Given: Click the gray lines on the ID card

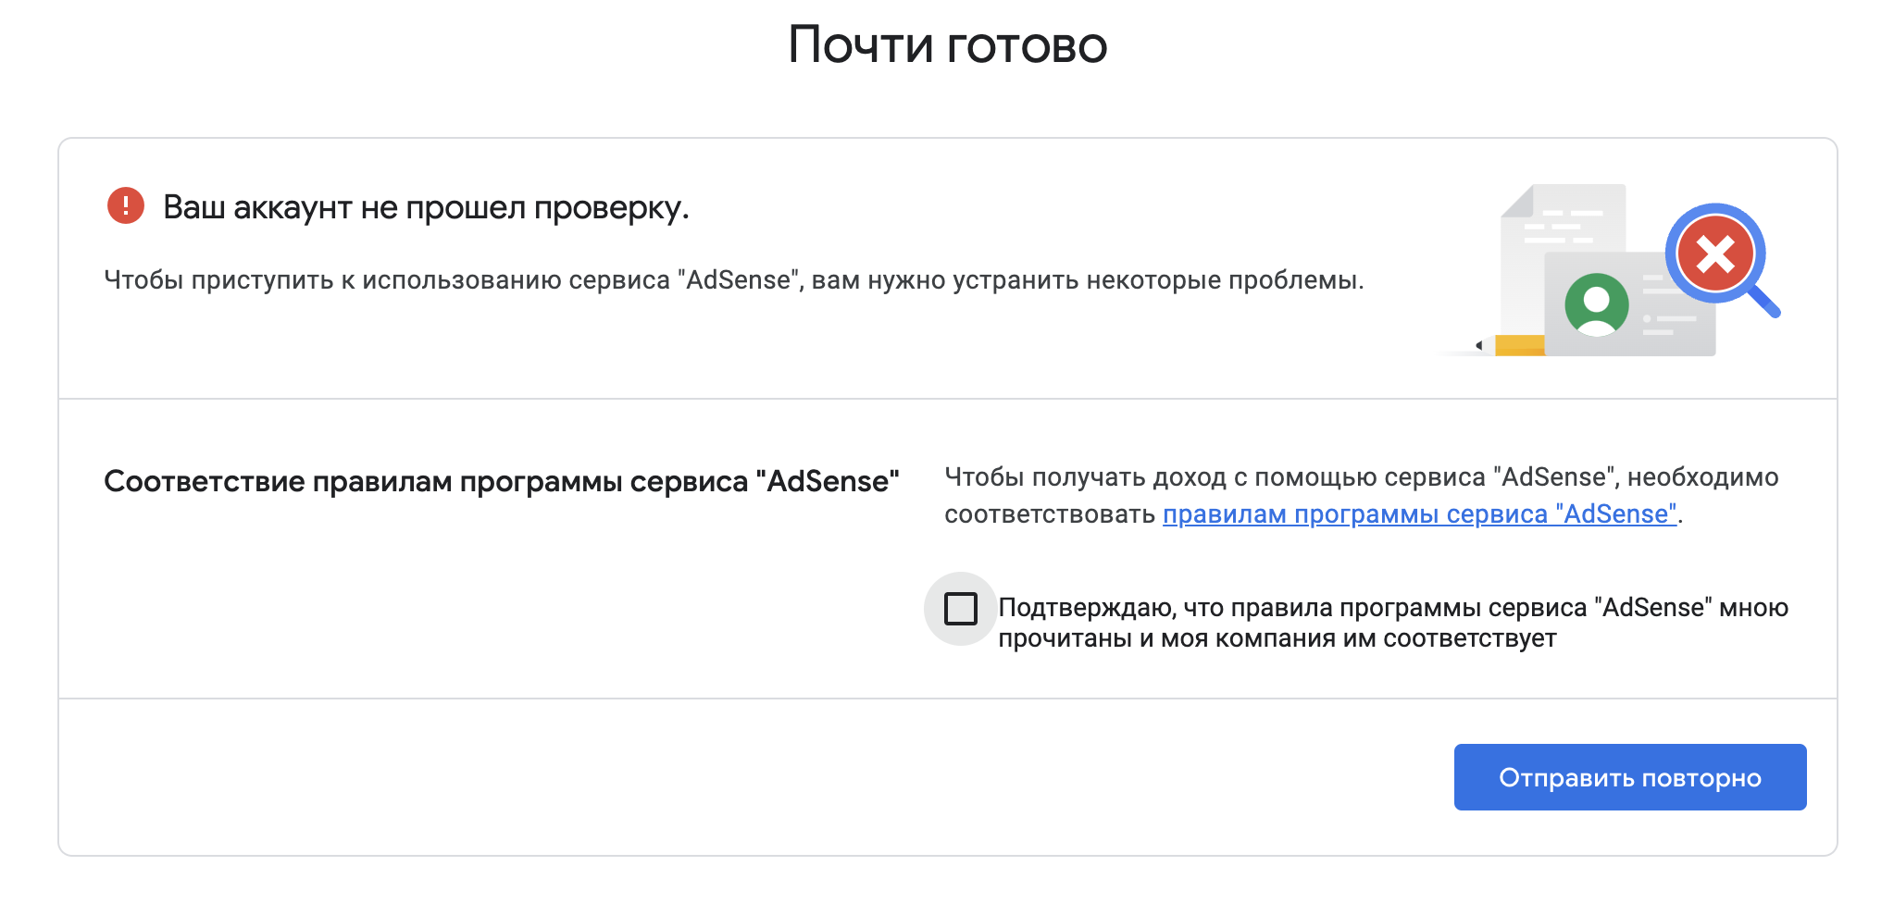Looking at the screenshot, I should pos(1669,304).
